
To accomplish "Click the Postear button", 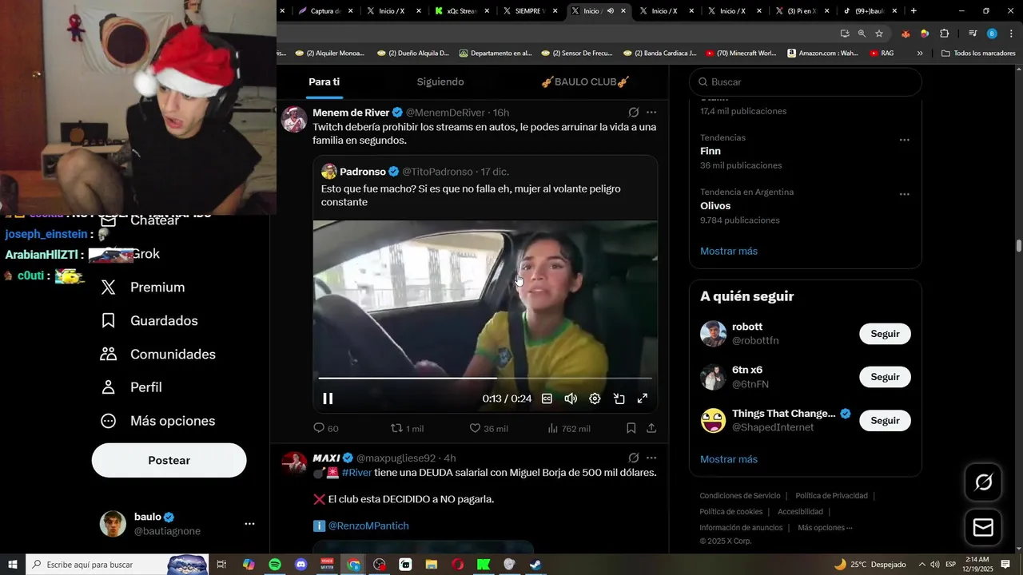I will click(x=169, y=460).
